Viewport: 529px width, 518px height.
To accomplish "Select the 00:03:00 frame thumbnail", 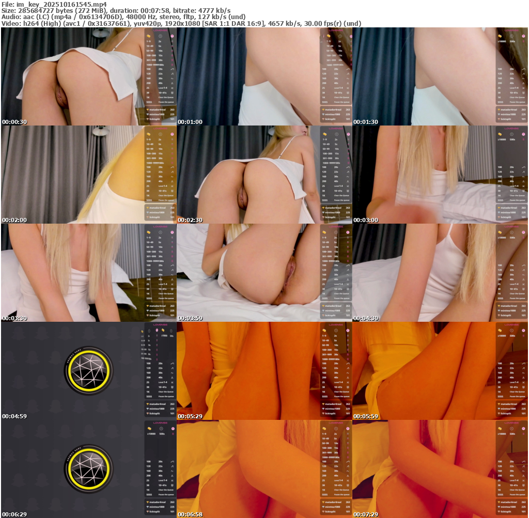I will [440, 175].
